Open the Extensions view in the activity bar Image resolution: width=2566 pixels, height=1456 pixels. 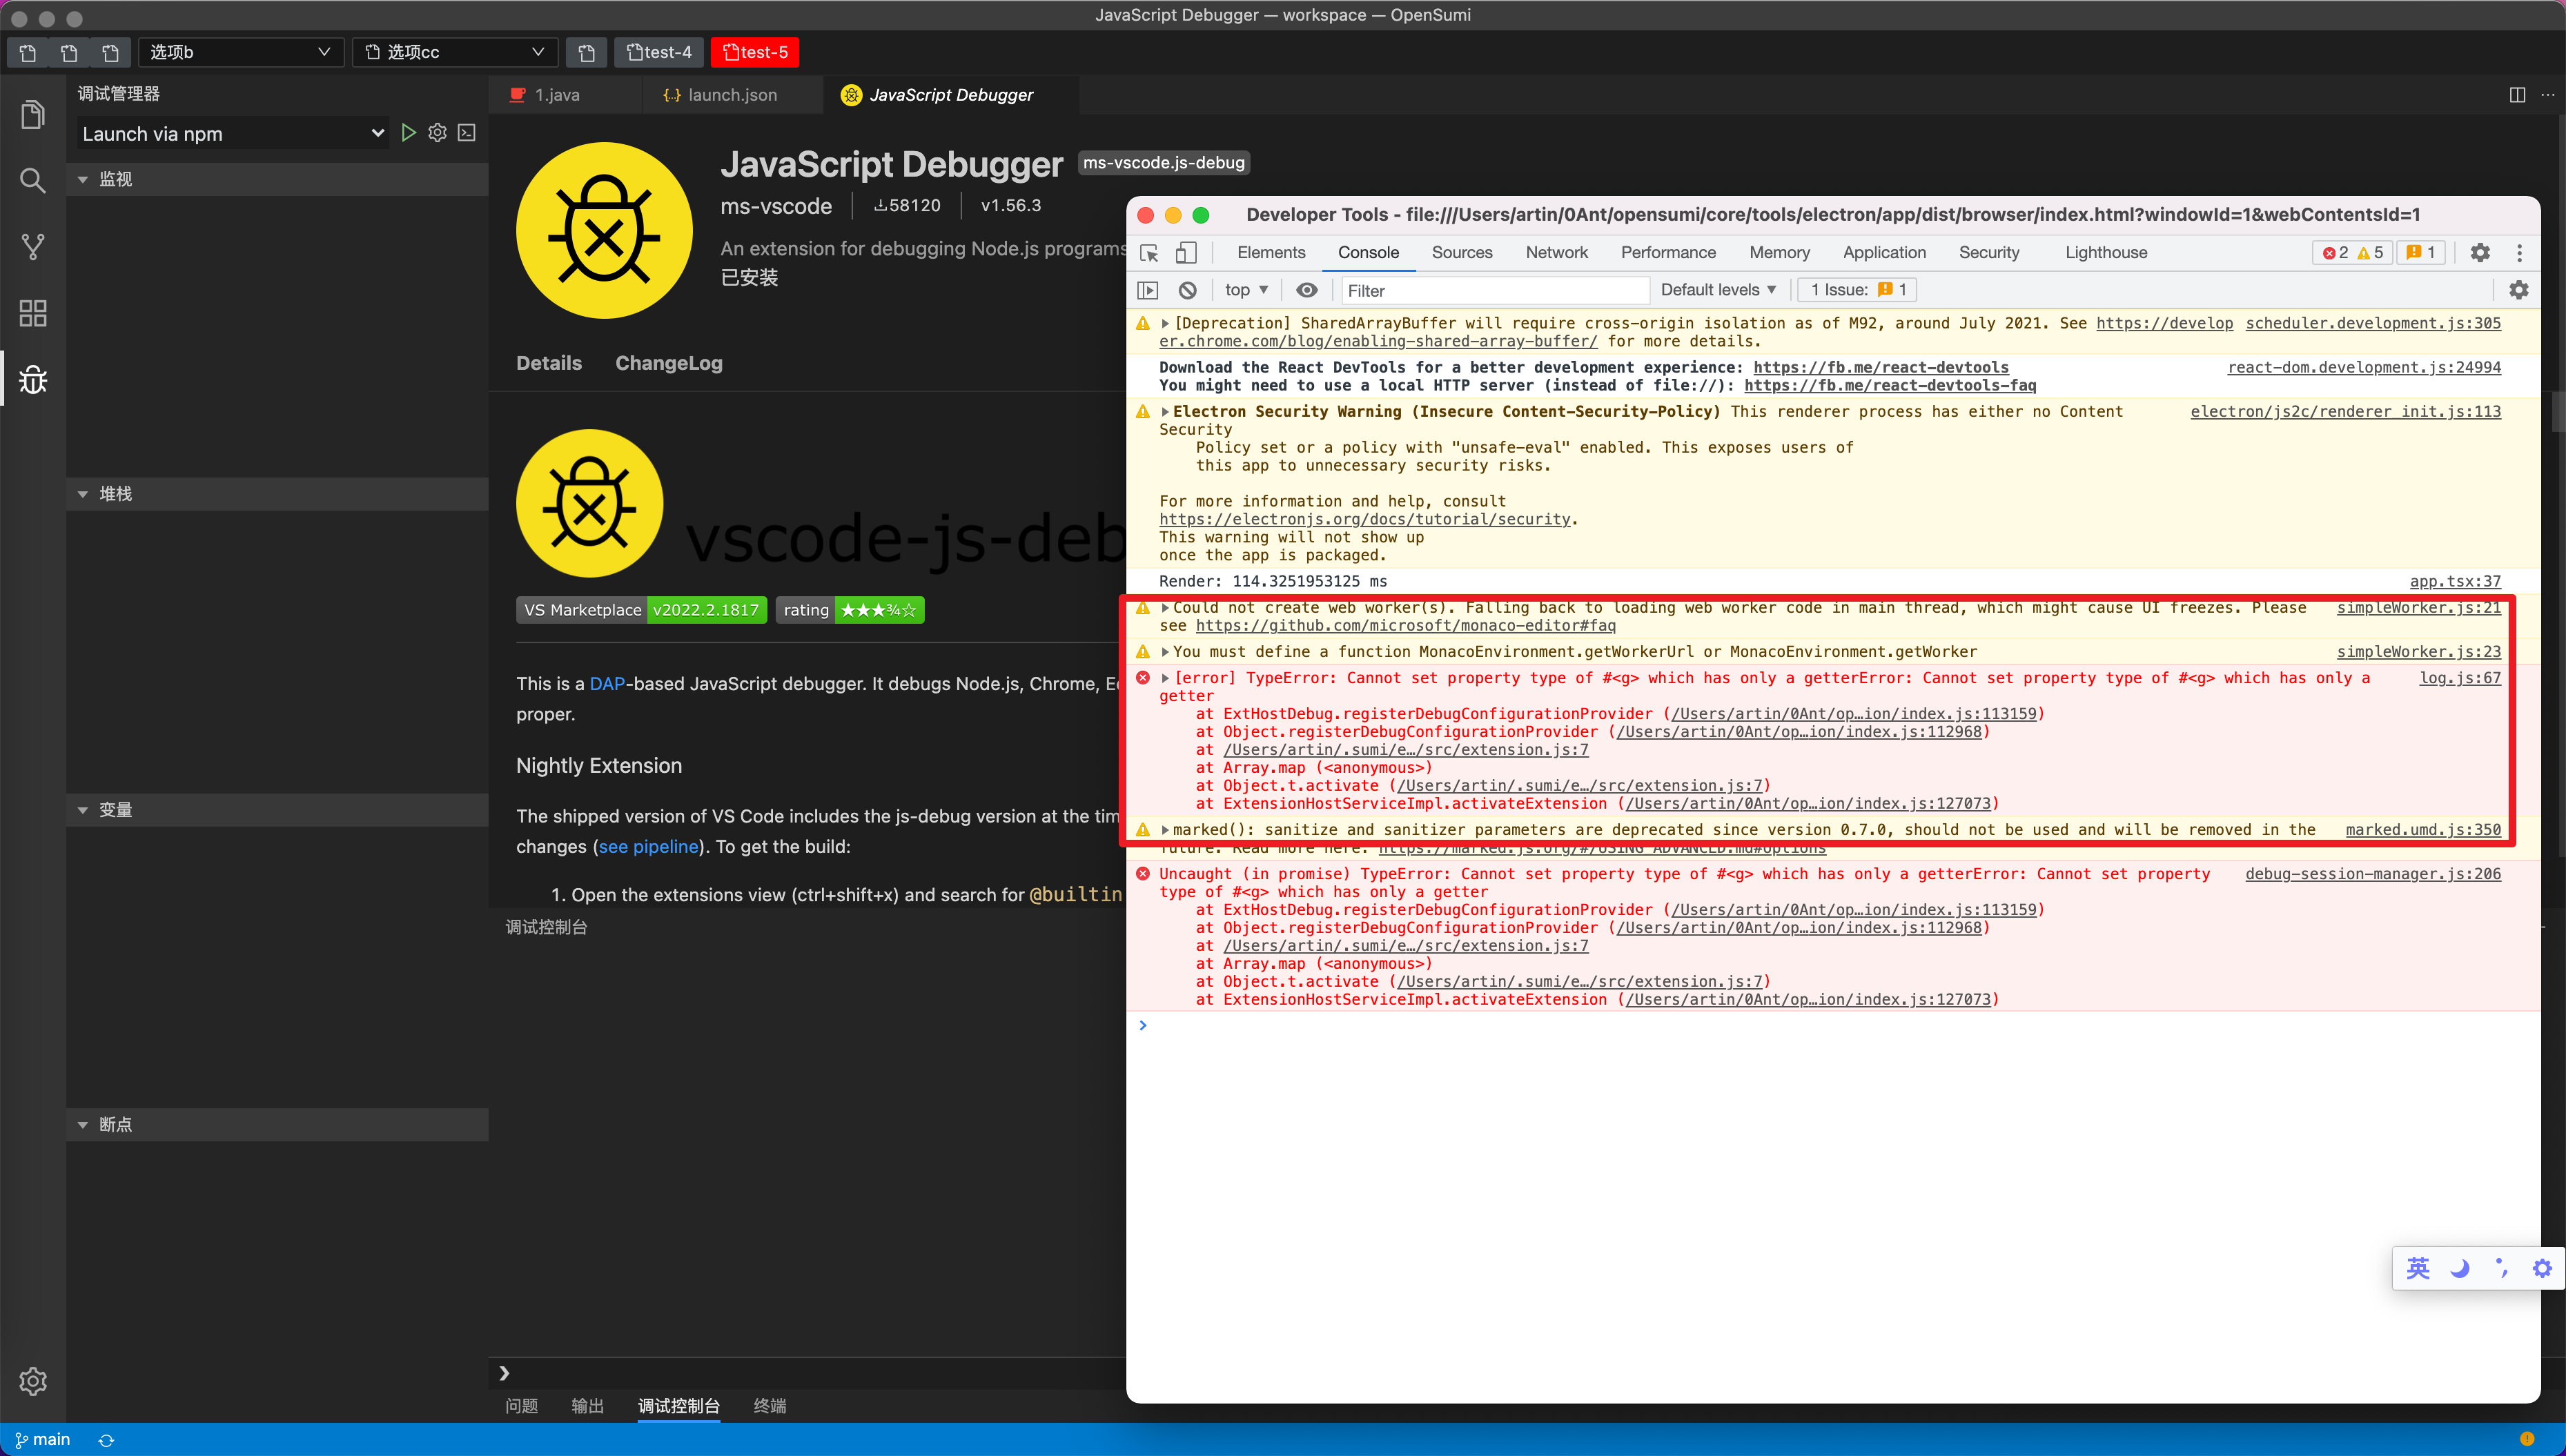(33, 313)
